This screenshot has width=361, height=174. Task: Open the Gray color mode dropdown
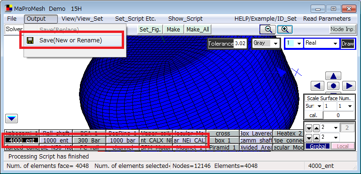pos(266,43)
